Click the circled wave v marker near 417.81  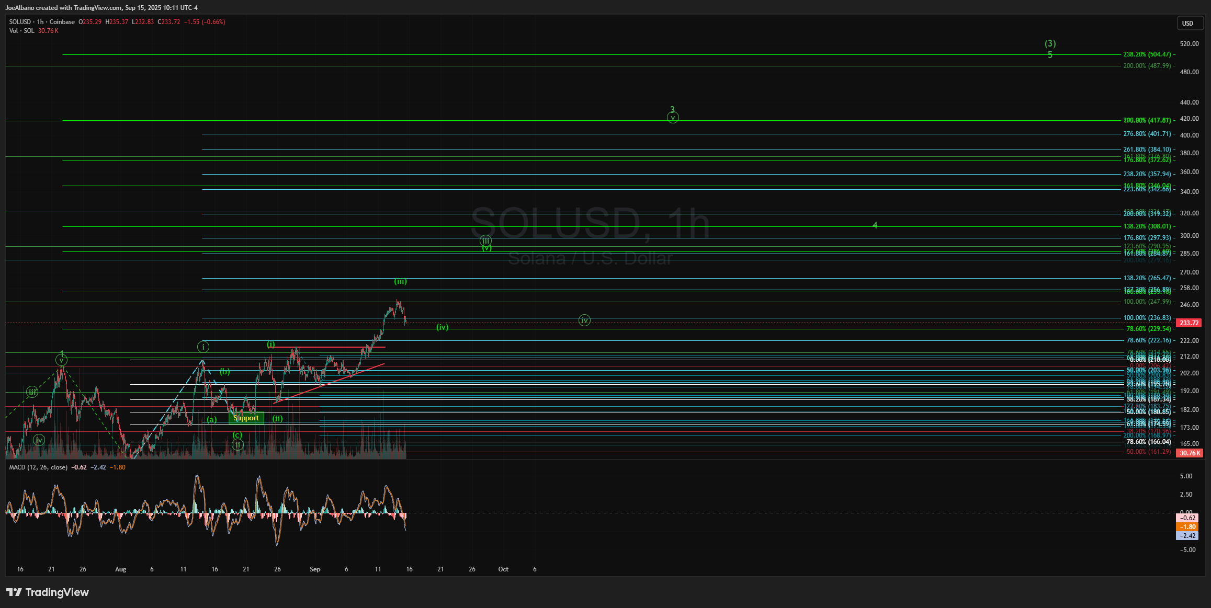point(673,118)
